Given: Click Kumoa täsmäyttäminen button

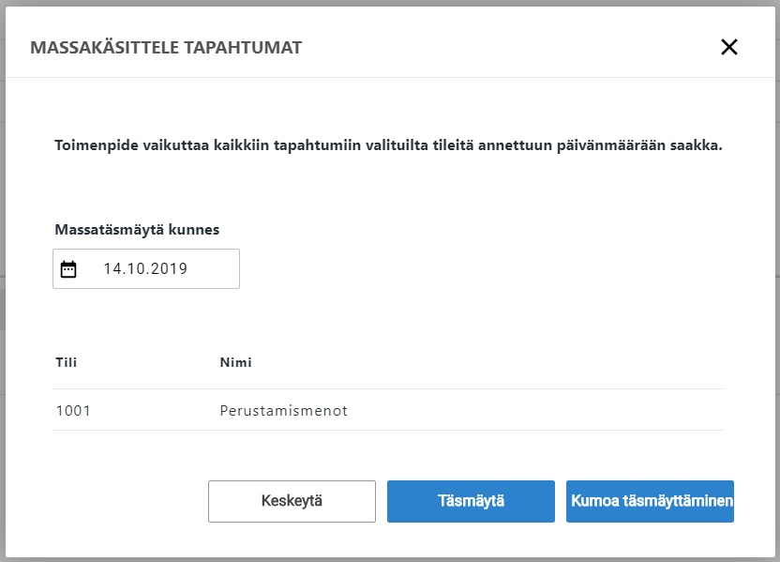Looking at the screenshot, I should [x=650, y=501].
